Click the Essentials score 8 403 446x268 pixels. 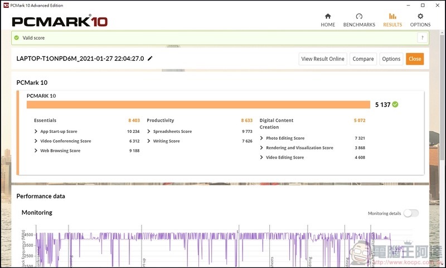(x=134, y=121)
